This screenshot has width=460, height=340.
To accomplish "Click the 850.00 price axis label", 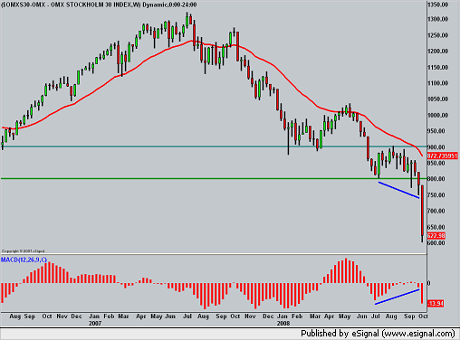I will (x=436, y=163).
